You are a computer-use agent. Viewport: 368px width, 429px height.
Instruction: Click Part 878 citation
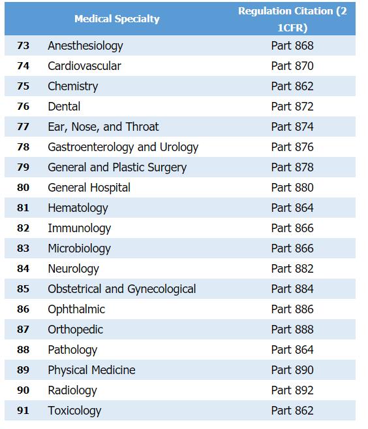(292, 167)
